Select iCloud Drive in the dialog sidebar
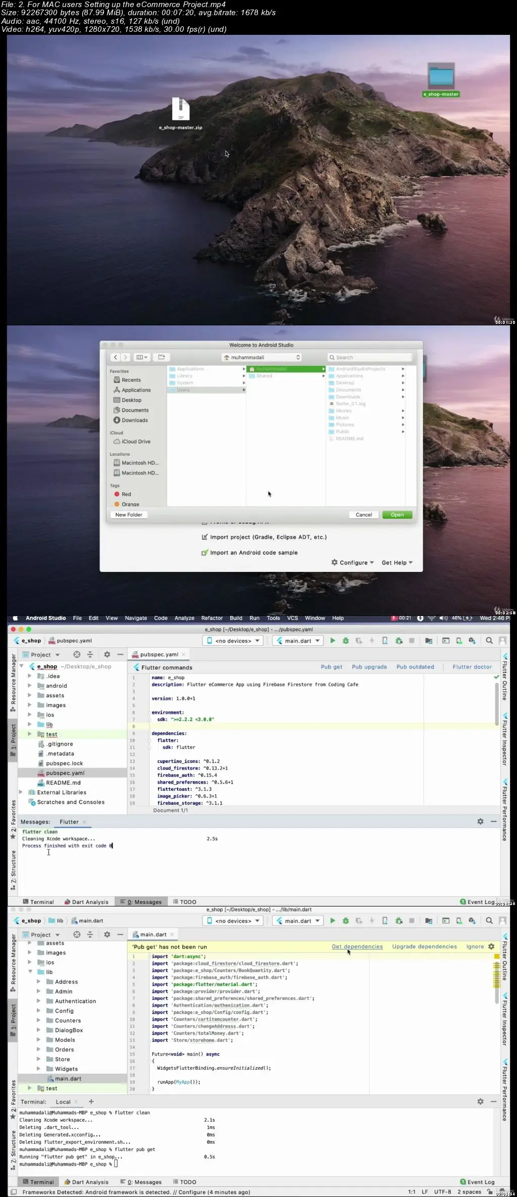517x1197 pixels. coord(132,442)
